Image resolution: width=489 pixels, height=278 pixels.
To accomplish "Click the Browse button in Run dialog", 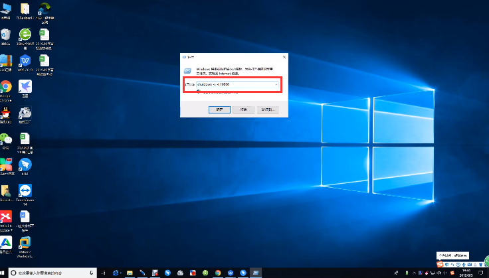I will click(x=268, y=108).
